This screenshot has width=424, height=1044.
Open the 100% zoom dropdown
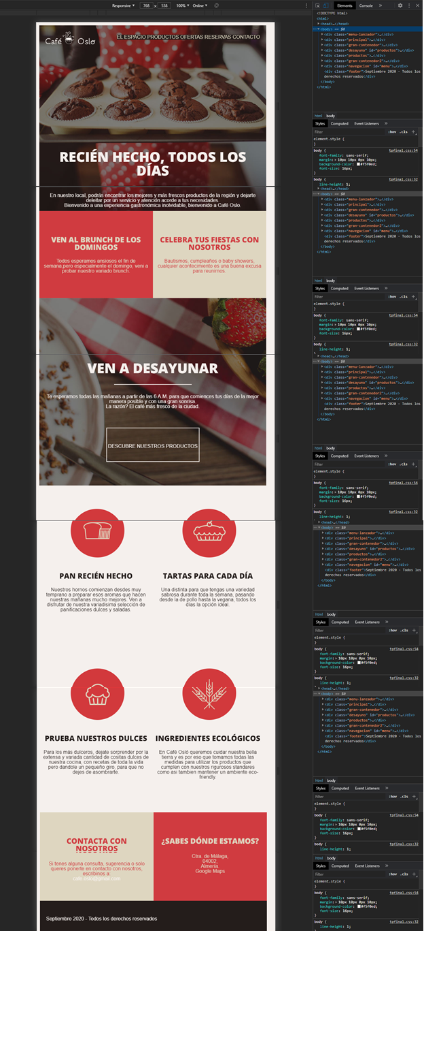pos(182,5)
